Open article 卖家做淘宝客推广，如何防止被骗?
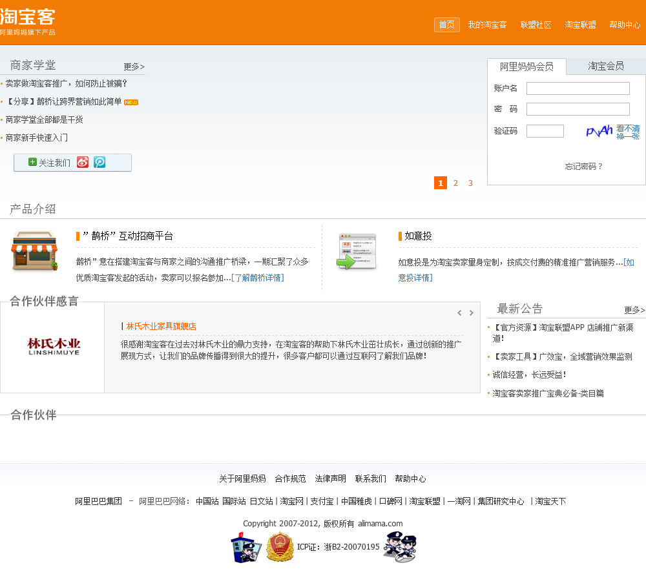Screen dimensions: 646x587 [66, 83]
